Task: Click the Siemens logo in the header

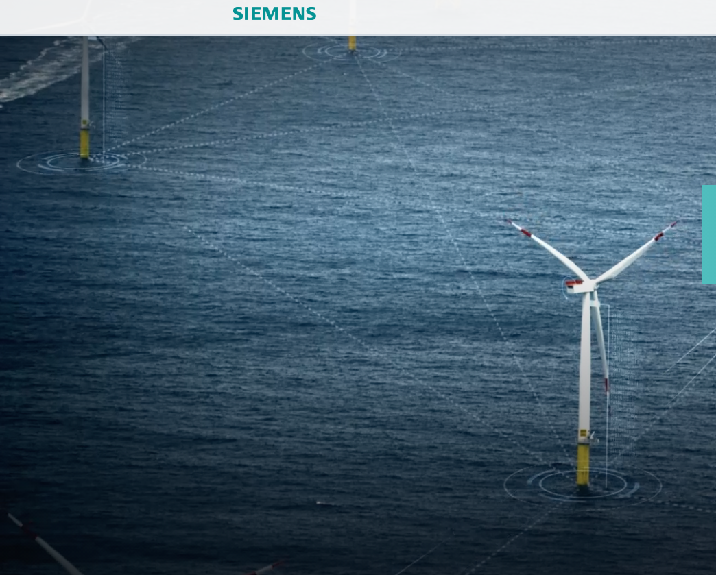Action: pos(274,14)
